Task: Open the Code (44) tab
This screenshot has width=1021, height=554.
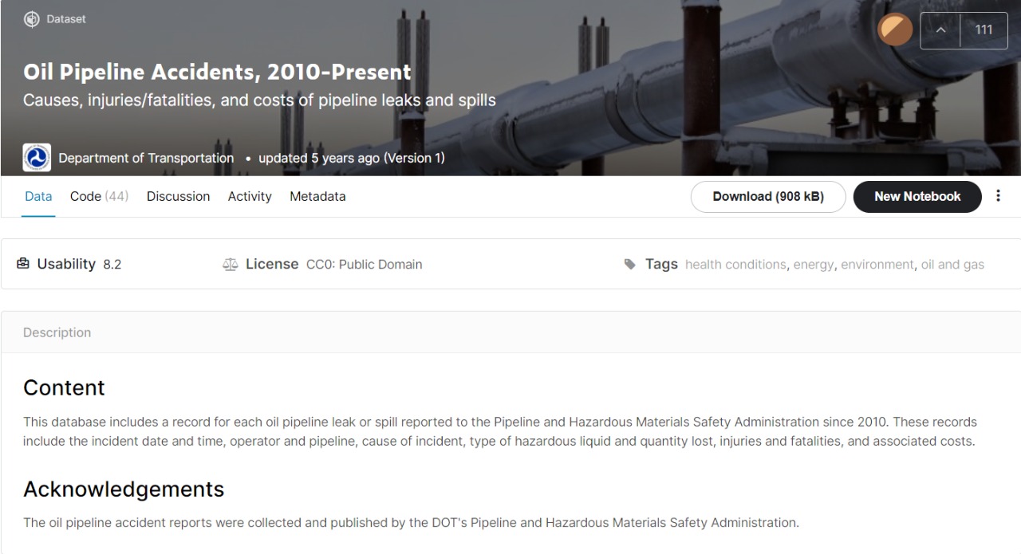Action: [99, 196]
